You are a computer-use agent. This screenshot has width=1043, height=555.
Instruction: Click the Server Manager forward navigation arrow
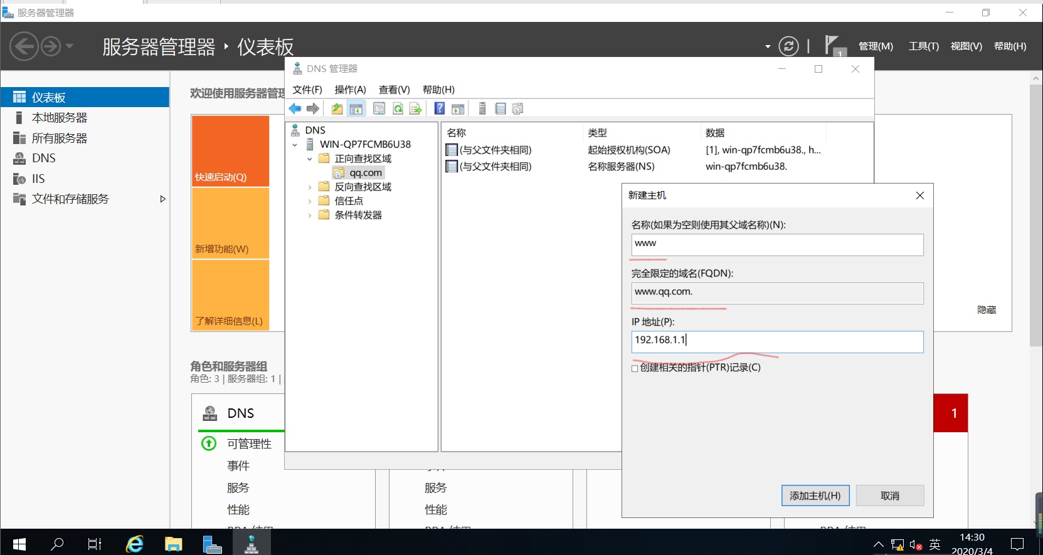51,46
